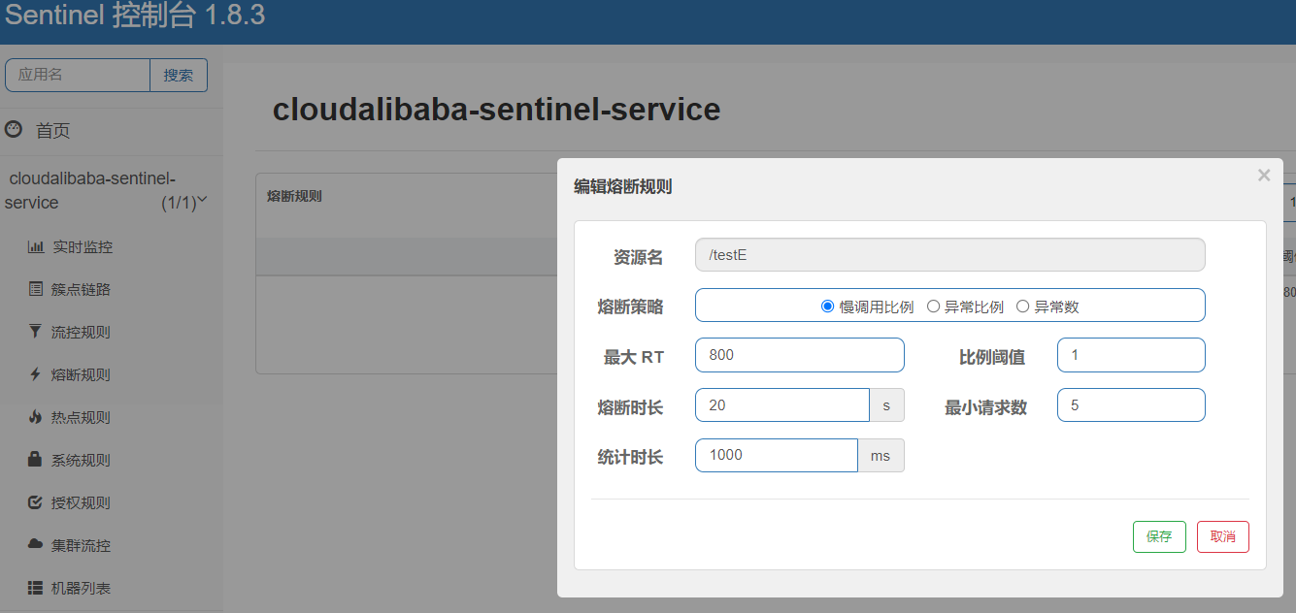Click the funnel icon for 流控规则
Image resolution: width=1296 pixels, height=613 pixels.
36,332
